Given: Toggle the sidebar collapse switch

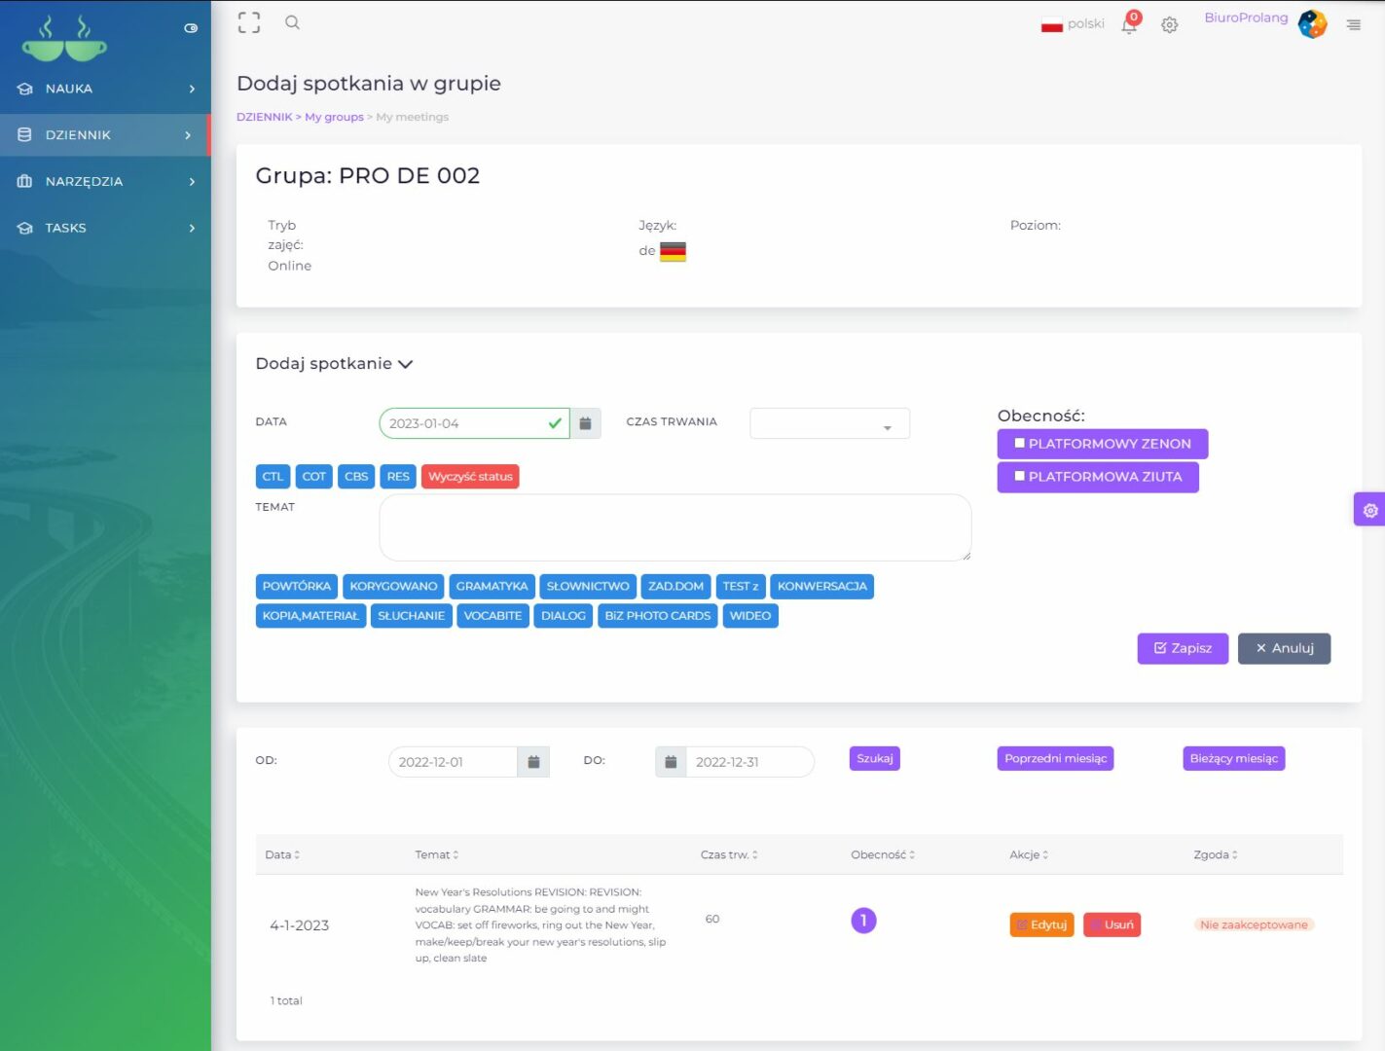Looking at the screenshot, I should 191,28.
